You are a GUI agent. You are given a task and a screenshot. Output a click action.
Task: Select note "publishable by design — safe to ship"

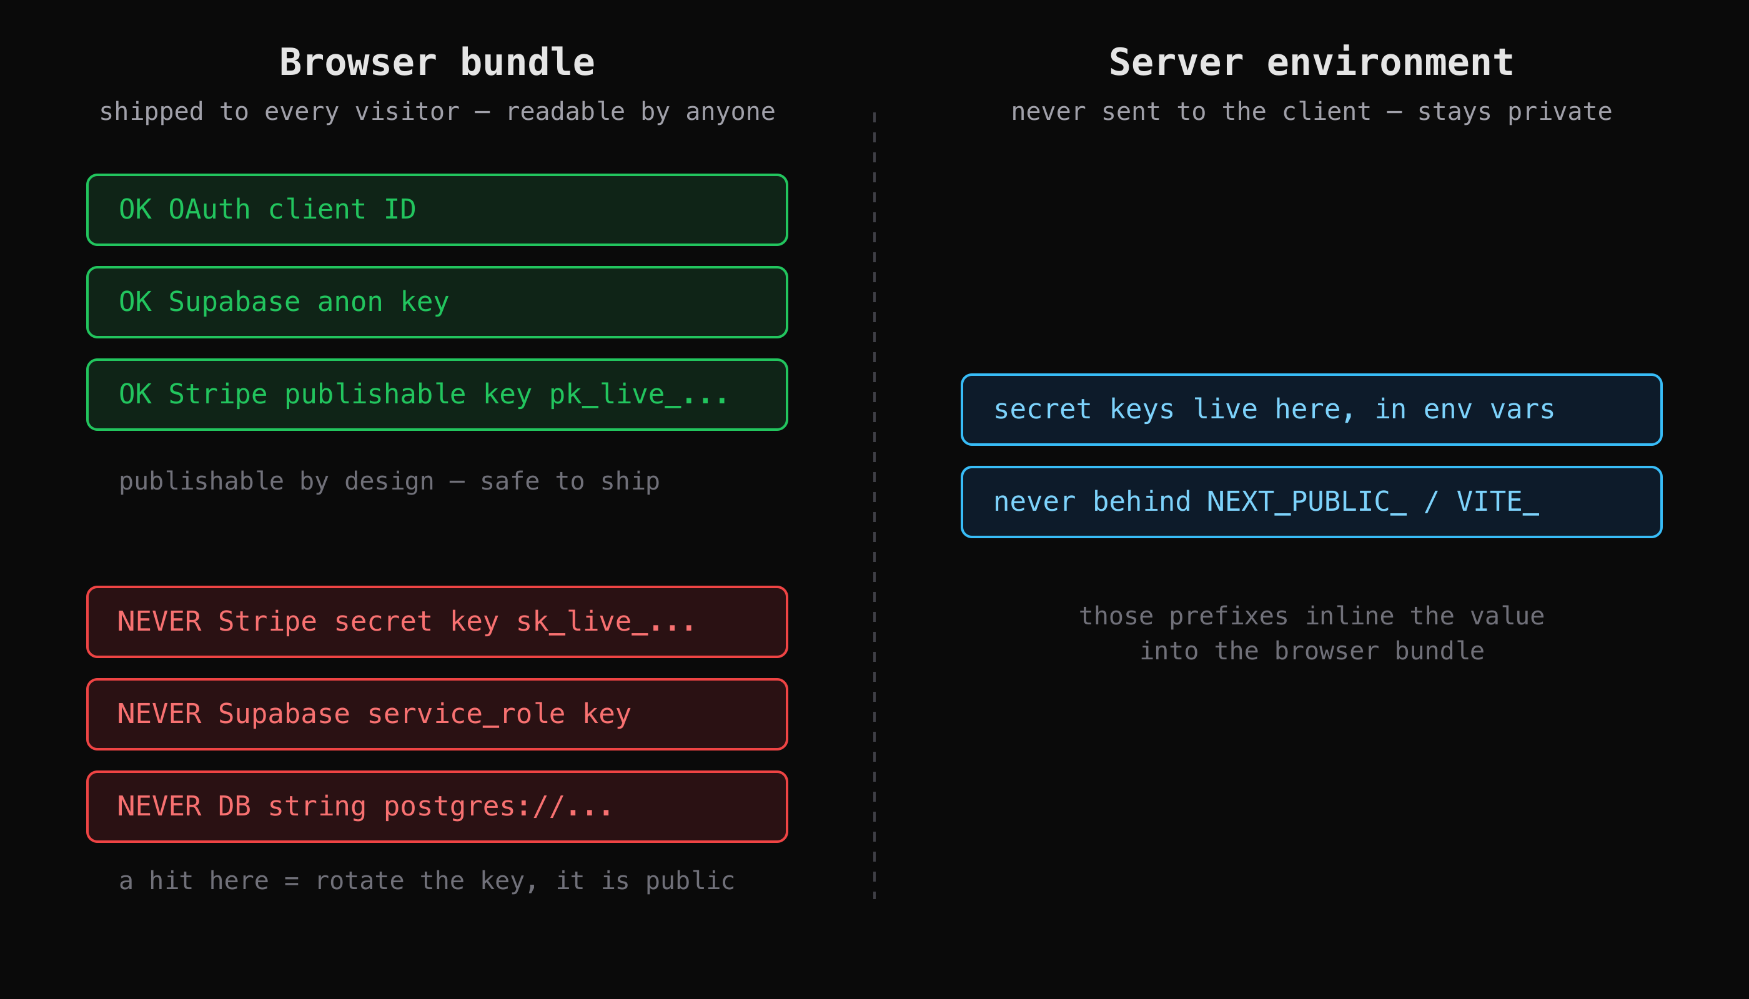click(x=389, y=481)
